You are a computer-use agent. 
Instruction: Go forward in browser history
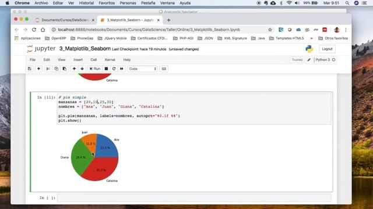click(25, 30)
